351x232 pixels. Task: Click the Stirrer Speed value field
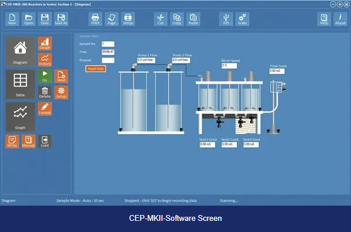pos(229,66)
